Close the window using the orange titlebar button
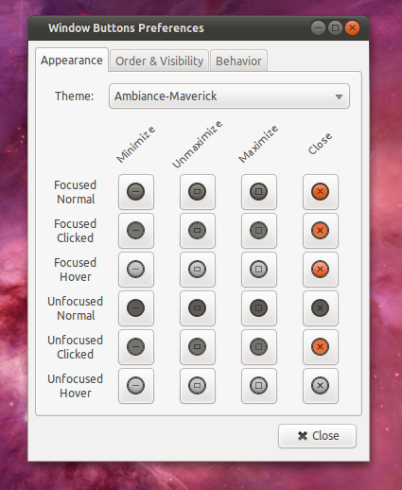Viewport: 402px width, 490px height. pyautogui.click(x=352, y=28)
